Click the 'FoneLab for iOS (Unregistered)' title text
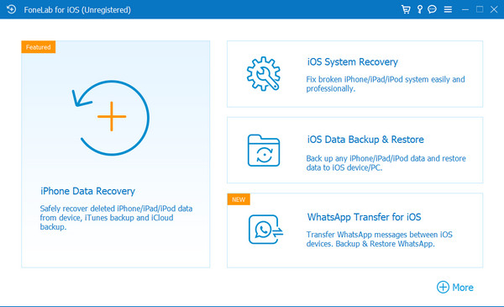This screenshot has width=504, height=307. [x=77, y=10]
